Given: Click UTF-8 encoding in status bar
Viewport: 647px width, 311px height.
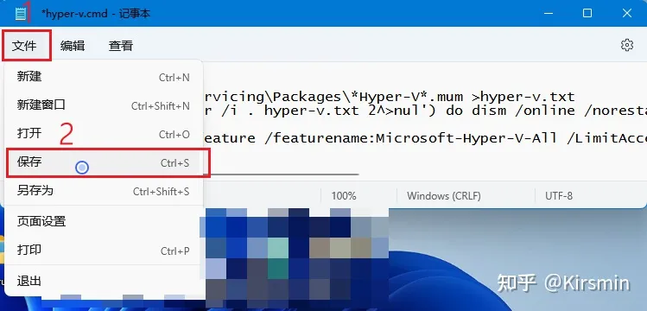Looking at the screenshot, I should tap(559, 196).
